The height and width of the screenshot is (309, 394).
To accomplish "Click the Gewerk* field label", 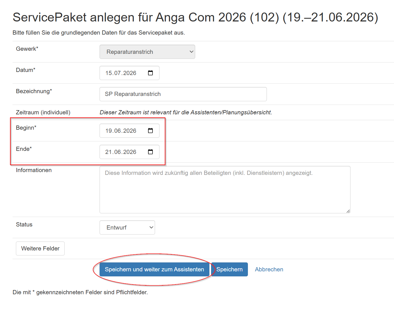I will pos(27,49).
